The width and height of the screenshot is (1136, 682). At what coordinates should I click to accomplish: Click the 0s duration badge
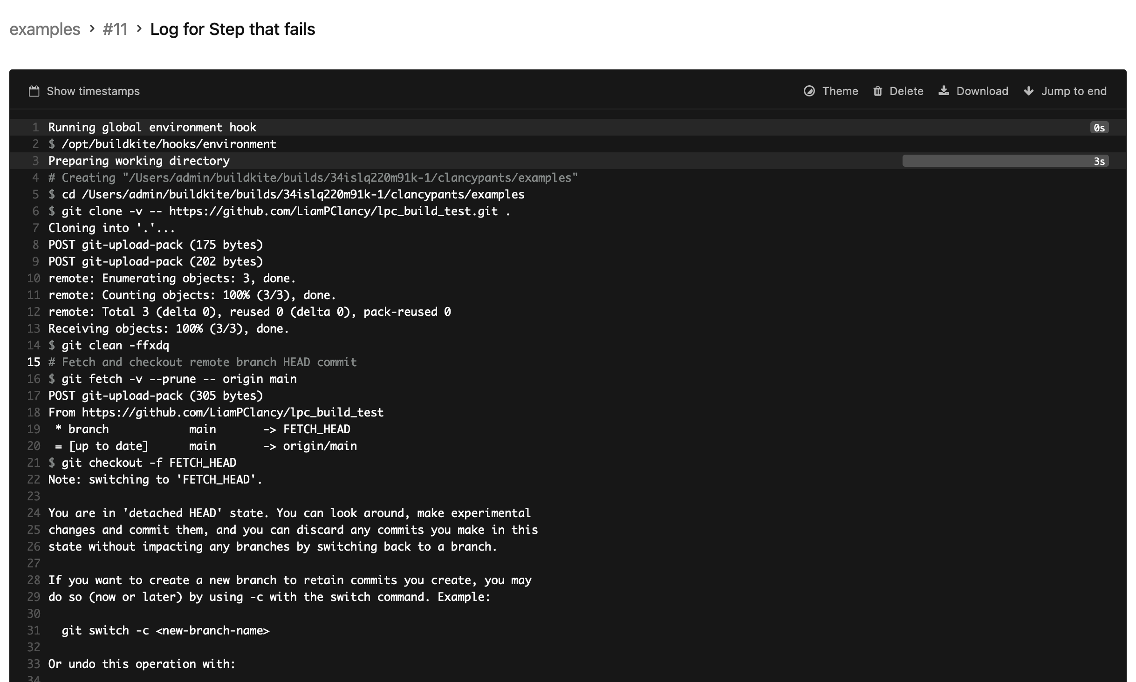[1099, 128]
